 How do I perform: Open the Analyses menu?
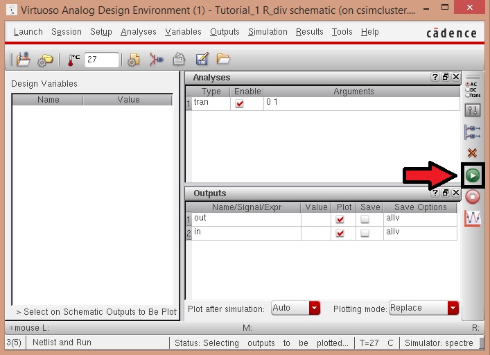pyautogui.click(x=139, y=32)
